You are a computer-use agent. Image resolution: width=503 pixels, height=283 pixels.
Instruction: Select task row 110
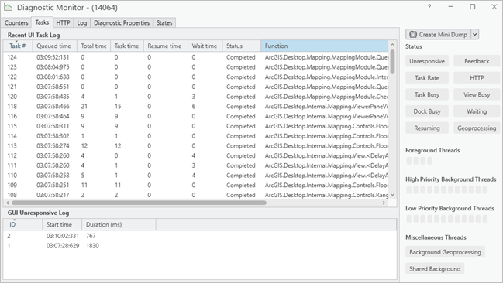coord(196,176)
